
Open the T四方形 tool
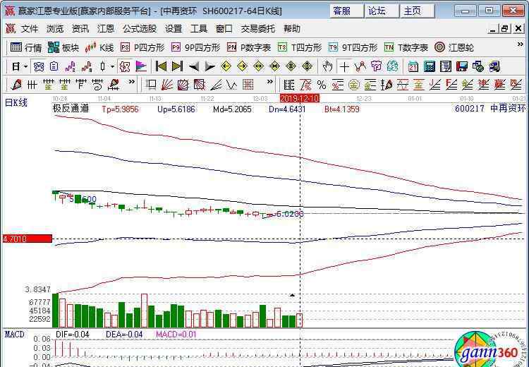pos(300,47)
